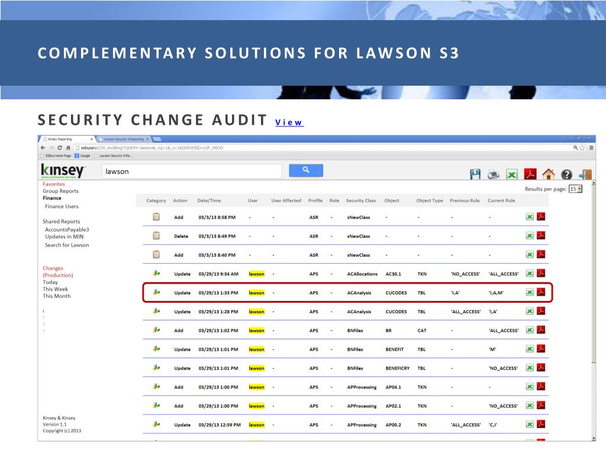Show This Month's production changes

pyautogui.click(x=57, y=296)
